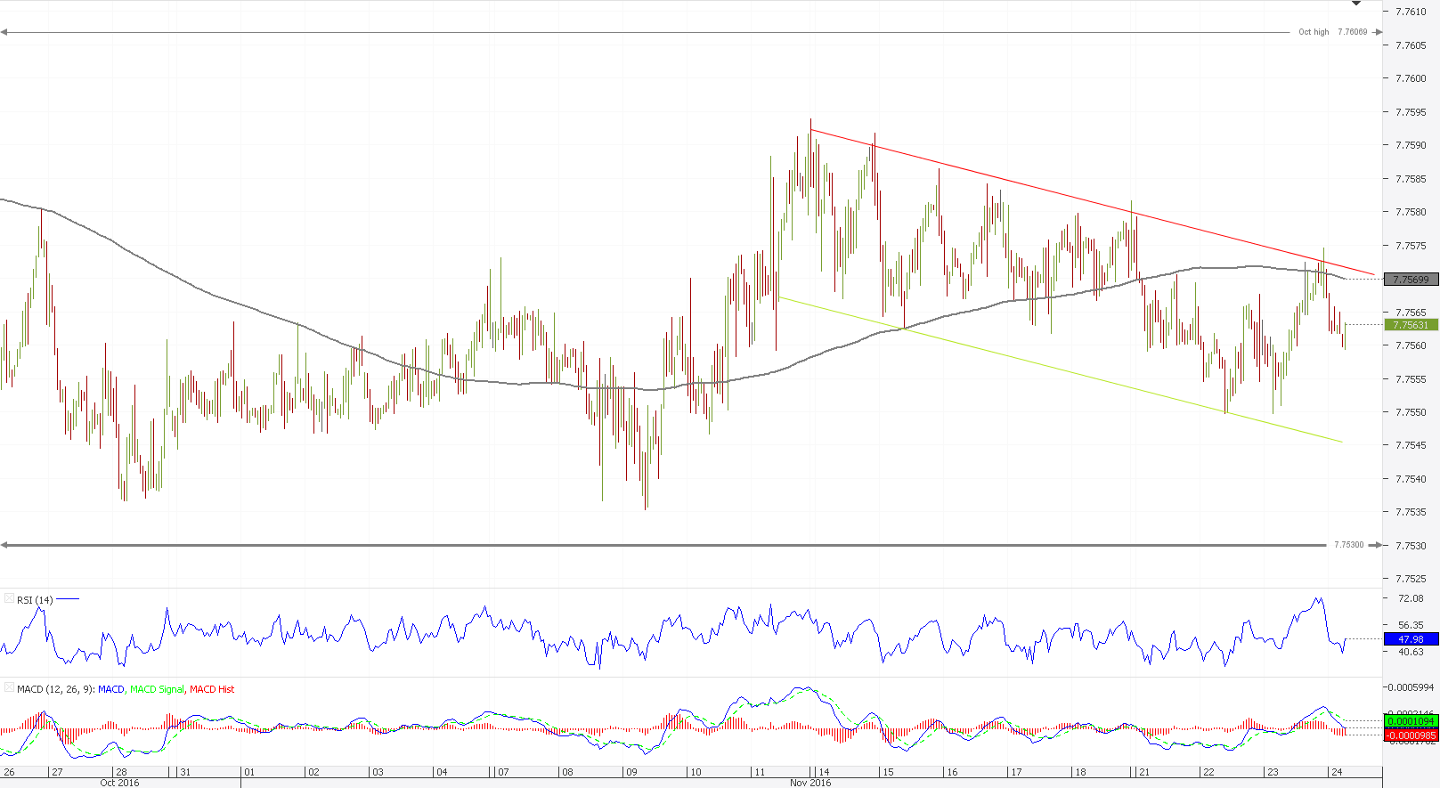Screen dimensions: 1440x788
Task: Click the RSI 40.63 axis label
Action: tap(1412, 652)
